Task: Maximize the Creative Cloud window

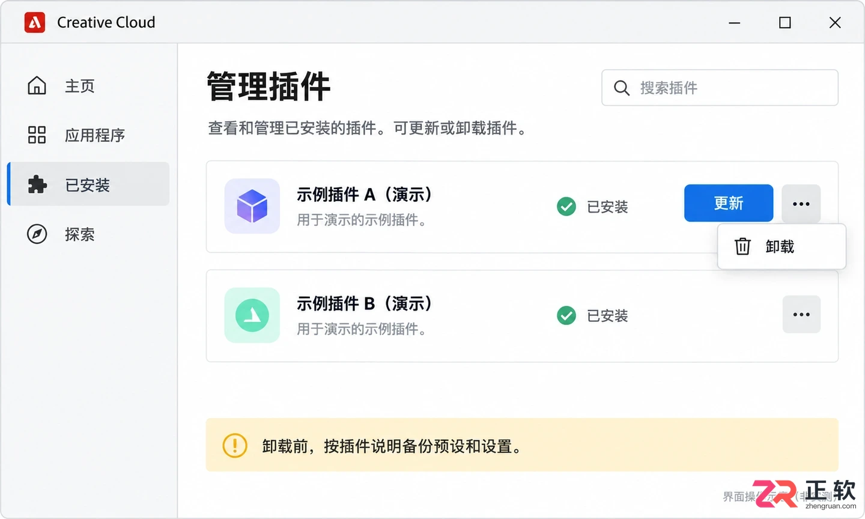Action: [x=785, y=23]
